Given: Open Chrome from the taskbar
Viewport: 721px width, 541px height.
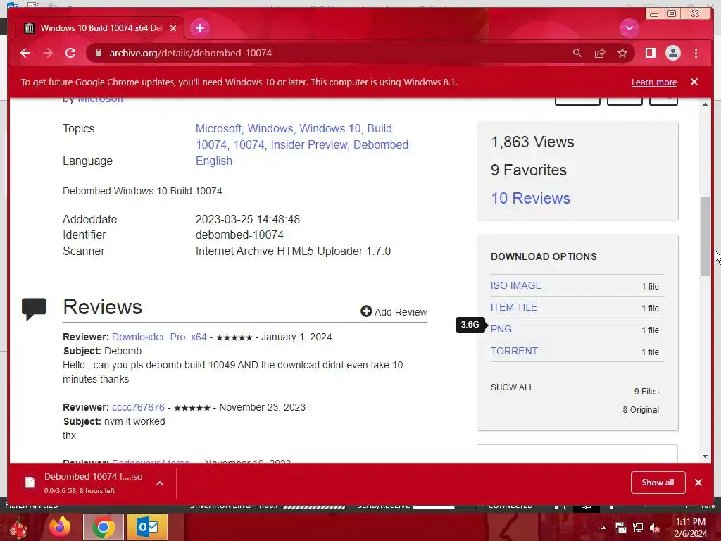Looking at the screenshot, I should [104, 527].
